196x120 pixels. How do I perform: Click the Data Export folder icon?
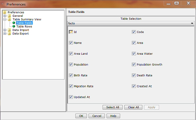(x=9, y=34)
